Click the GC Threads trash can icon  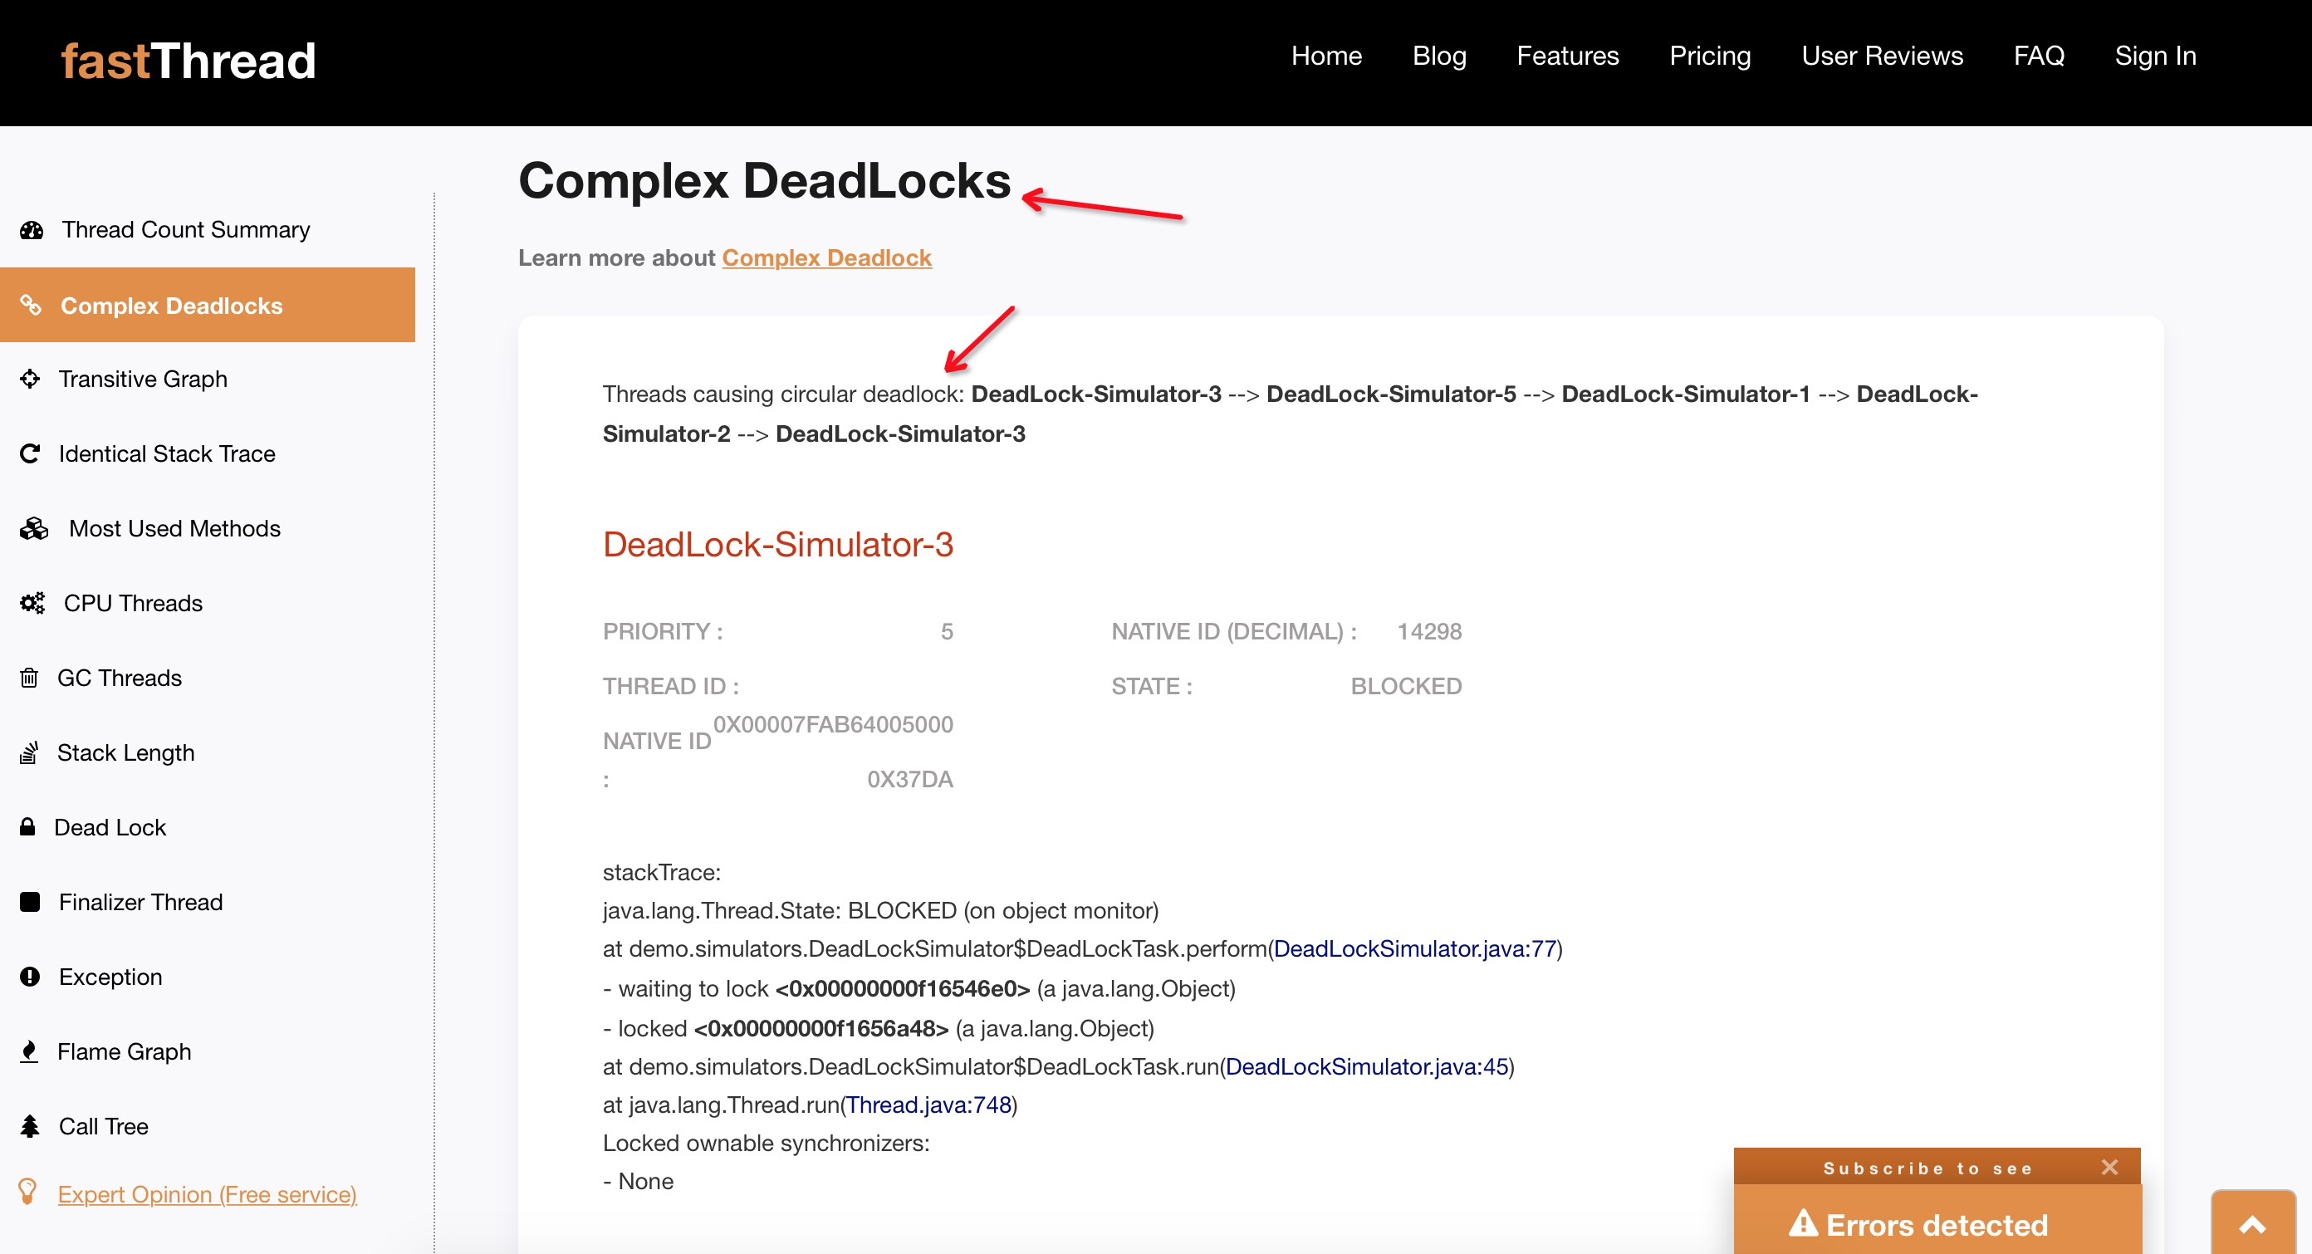point(29,678)
